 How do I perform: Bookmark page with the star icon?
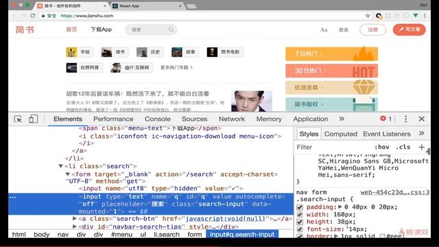[368, 16]
